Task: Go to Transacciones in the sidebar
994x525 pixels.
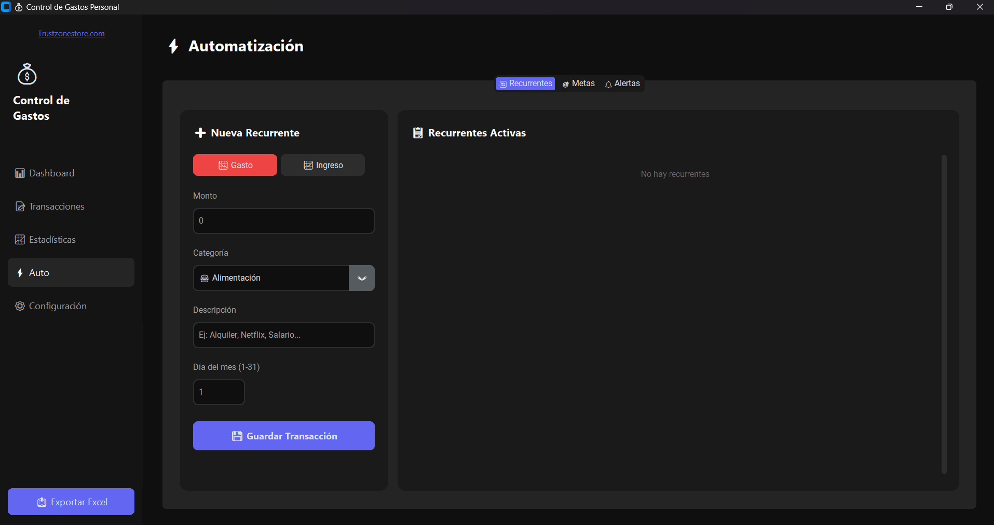Action: pos(71,206)
